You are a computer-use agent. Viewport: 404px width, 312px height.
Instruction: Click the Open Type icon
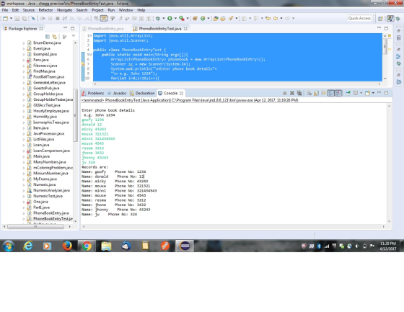point(216,18)
